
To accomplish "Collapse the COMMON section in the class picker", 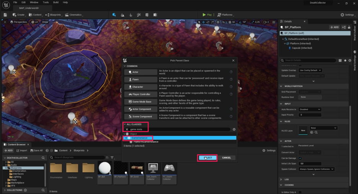I will click(125, 66).
